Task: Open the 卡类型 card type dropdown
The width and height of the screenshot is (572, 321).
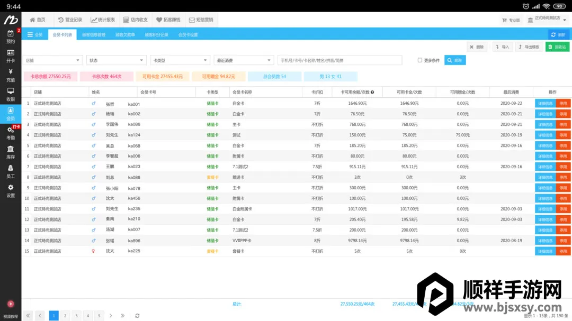Action: click(180, 60)
